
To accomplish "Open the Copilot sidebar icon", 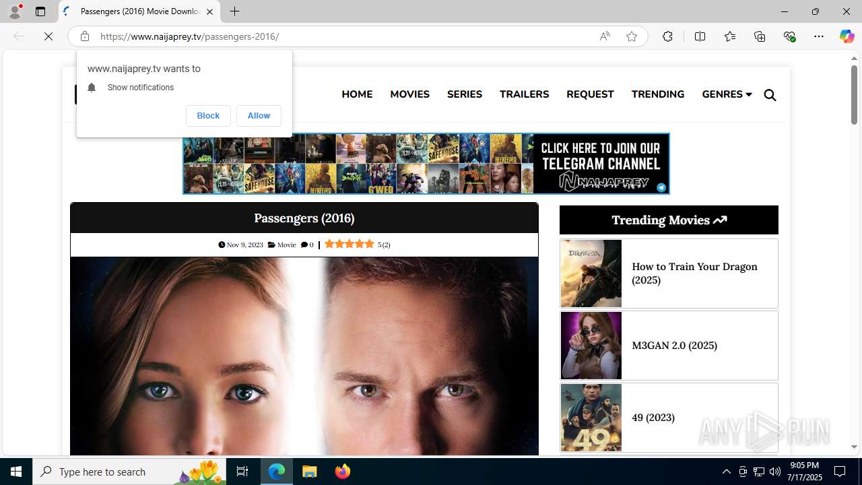I will click(847, 36).
